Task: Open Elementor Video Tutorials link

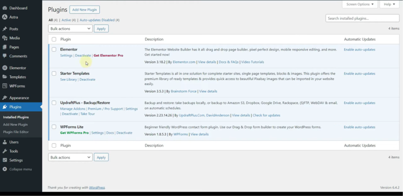Action: (253, 62)
